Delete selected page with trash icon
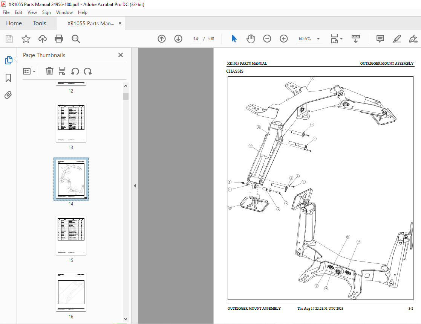This screenshot has width=421, height=324. [49, 71]
